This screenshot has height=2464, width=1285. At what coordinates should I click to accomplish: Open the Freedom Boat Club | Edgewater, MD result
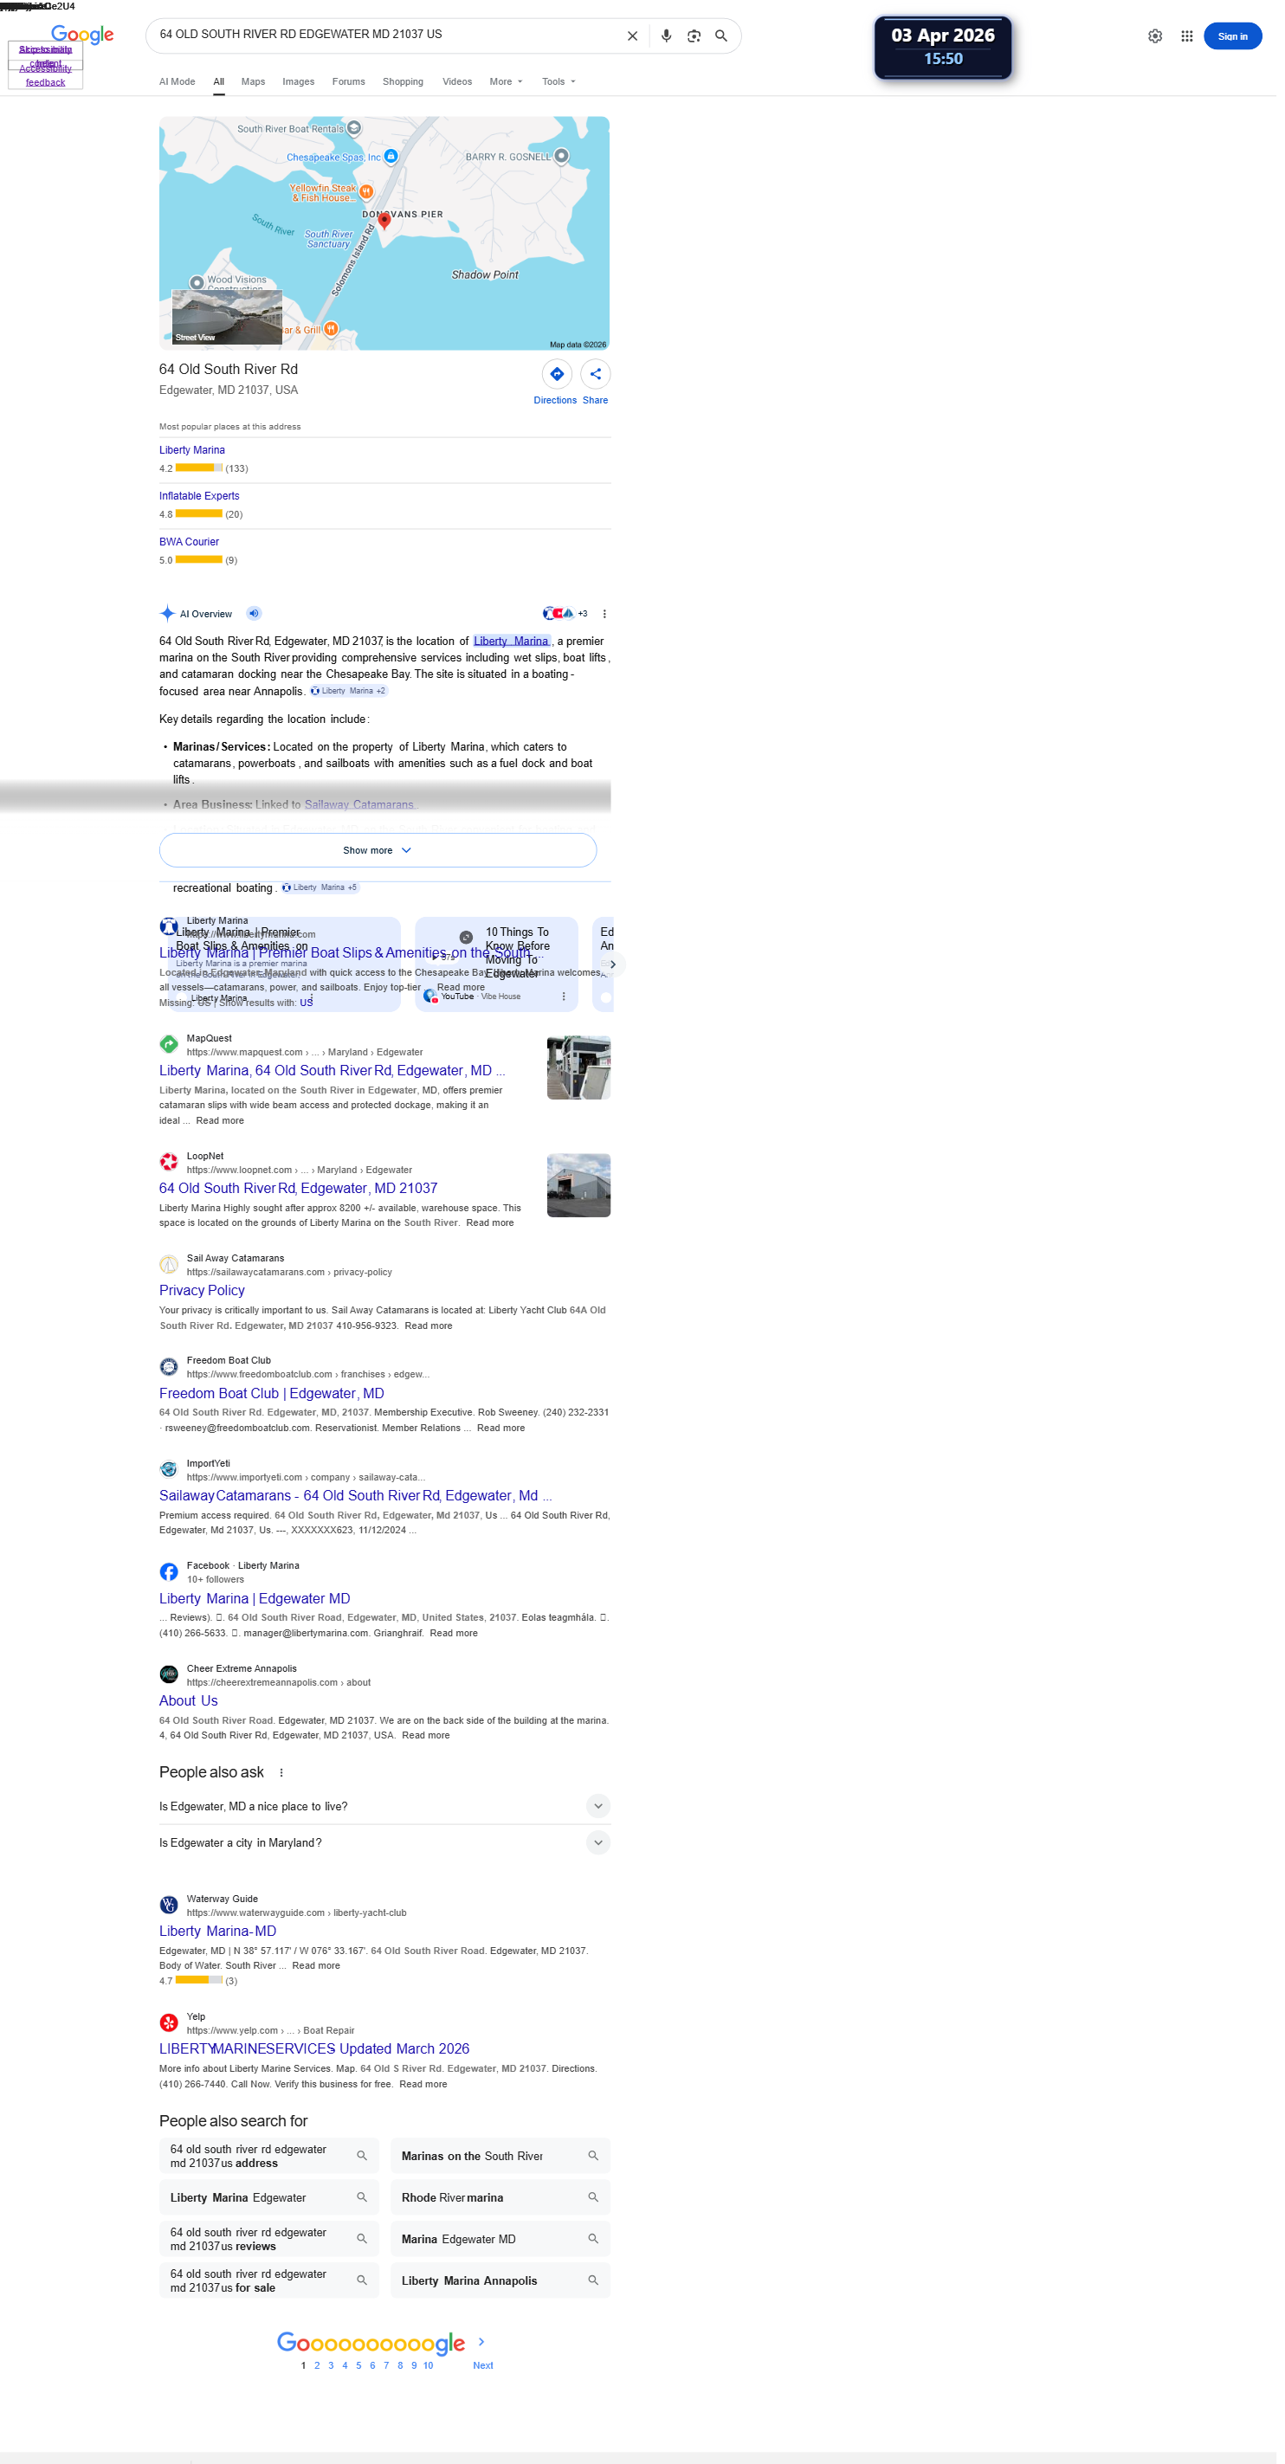[272, 1395]
